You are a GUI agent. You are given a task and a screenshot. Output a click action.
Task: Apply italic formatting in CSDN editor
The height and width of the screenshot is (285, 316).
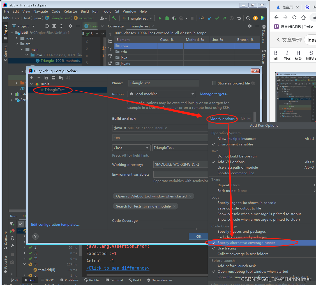tap(287, 55)
